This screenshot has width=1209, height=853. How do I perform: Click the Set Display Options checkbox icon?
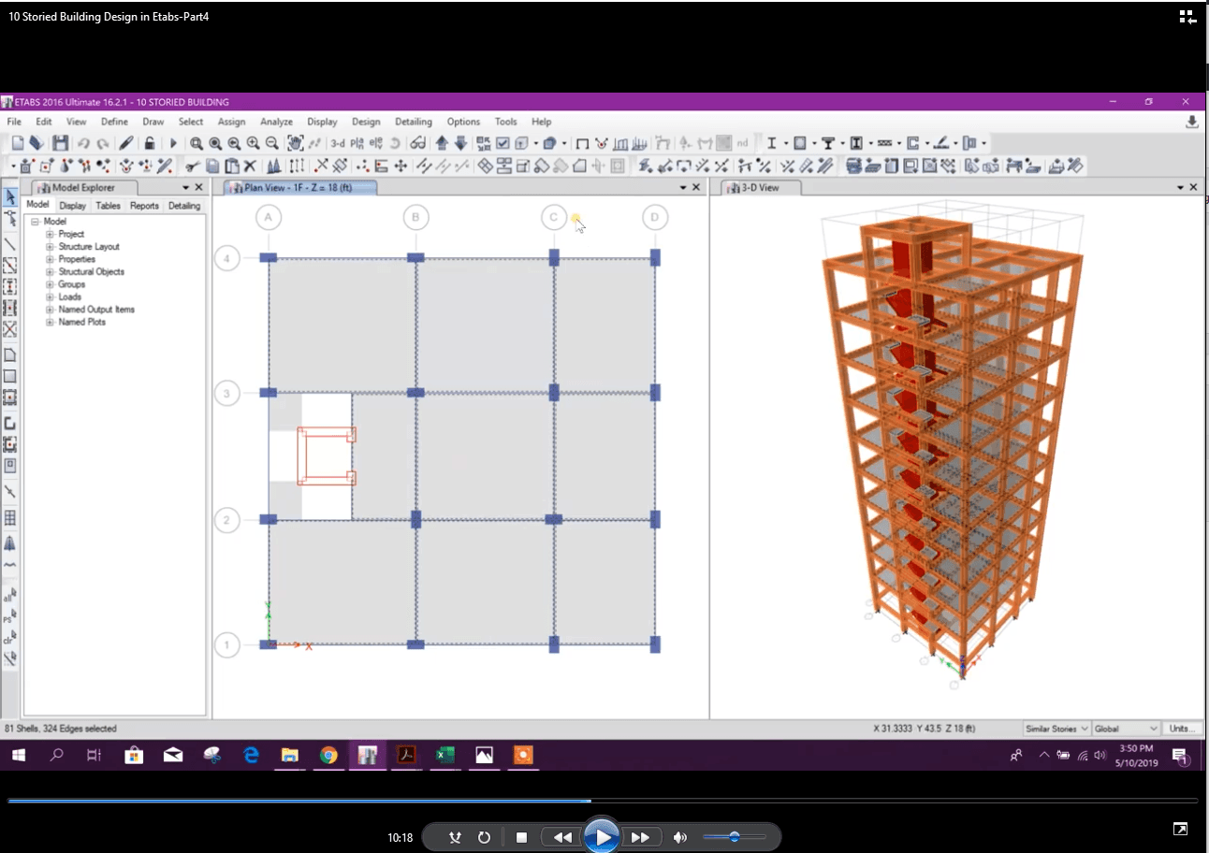pyautogui.click(x=503, y=143)
